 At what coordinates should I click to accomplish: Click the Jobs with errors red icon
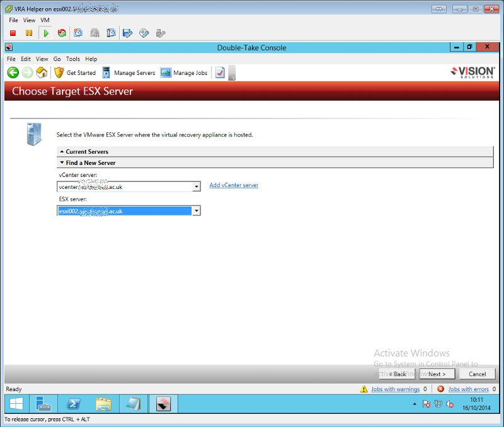click(x=440, y=389)
